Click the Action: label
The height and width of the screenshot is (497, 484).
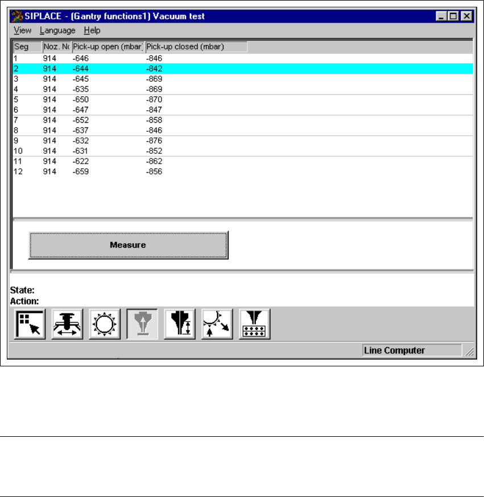pyautogui.click(x=24, y=301)
